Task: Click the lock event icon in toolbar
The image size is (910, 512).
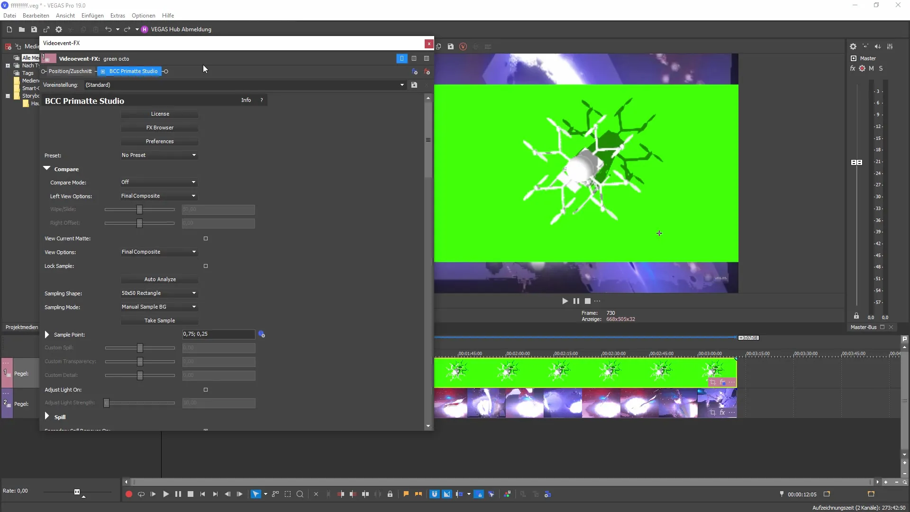Action: click(390, 494)
